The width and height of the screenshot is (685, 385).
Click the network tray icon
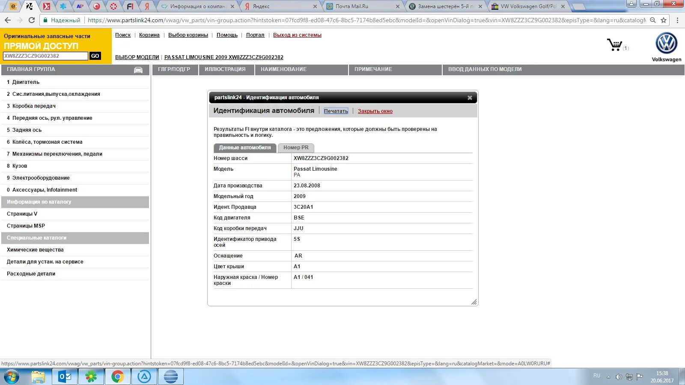tap(629, 377)
